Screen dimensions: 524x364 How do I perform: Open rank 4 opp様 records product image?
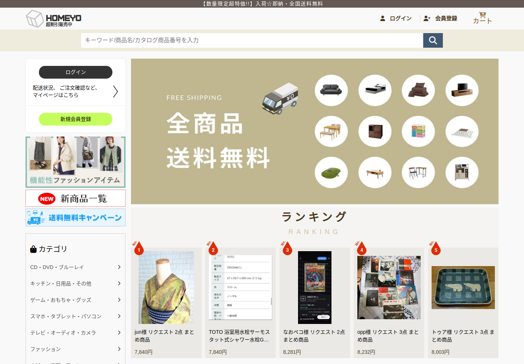tap(389, 288)
